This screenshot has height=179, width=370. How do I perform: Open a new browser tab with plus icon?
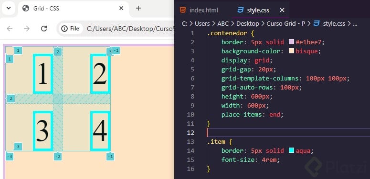pos(138,8)
